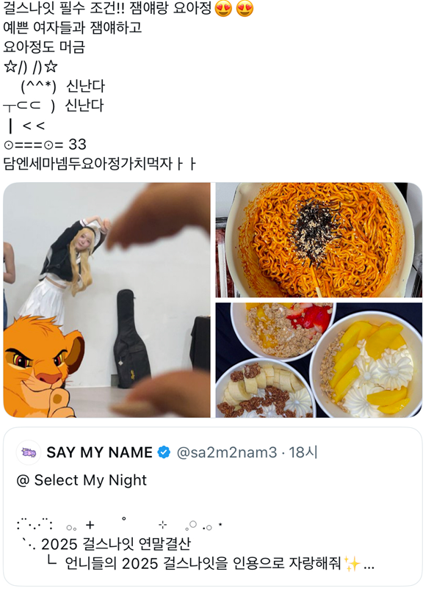Click the blue verified badge icon
This screenshot has width=434, height=591.
point(164,452)
